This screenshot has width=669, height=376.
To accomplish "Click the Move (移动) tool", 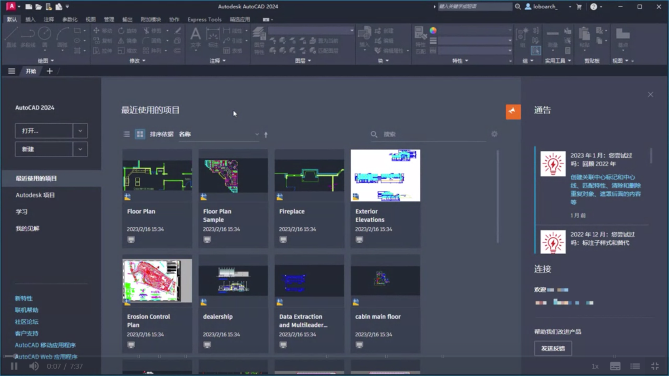I will 103,31.
